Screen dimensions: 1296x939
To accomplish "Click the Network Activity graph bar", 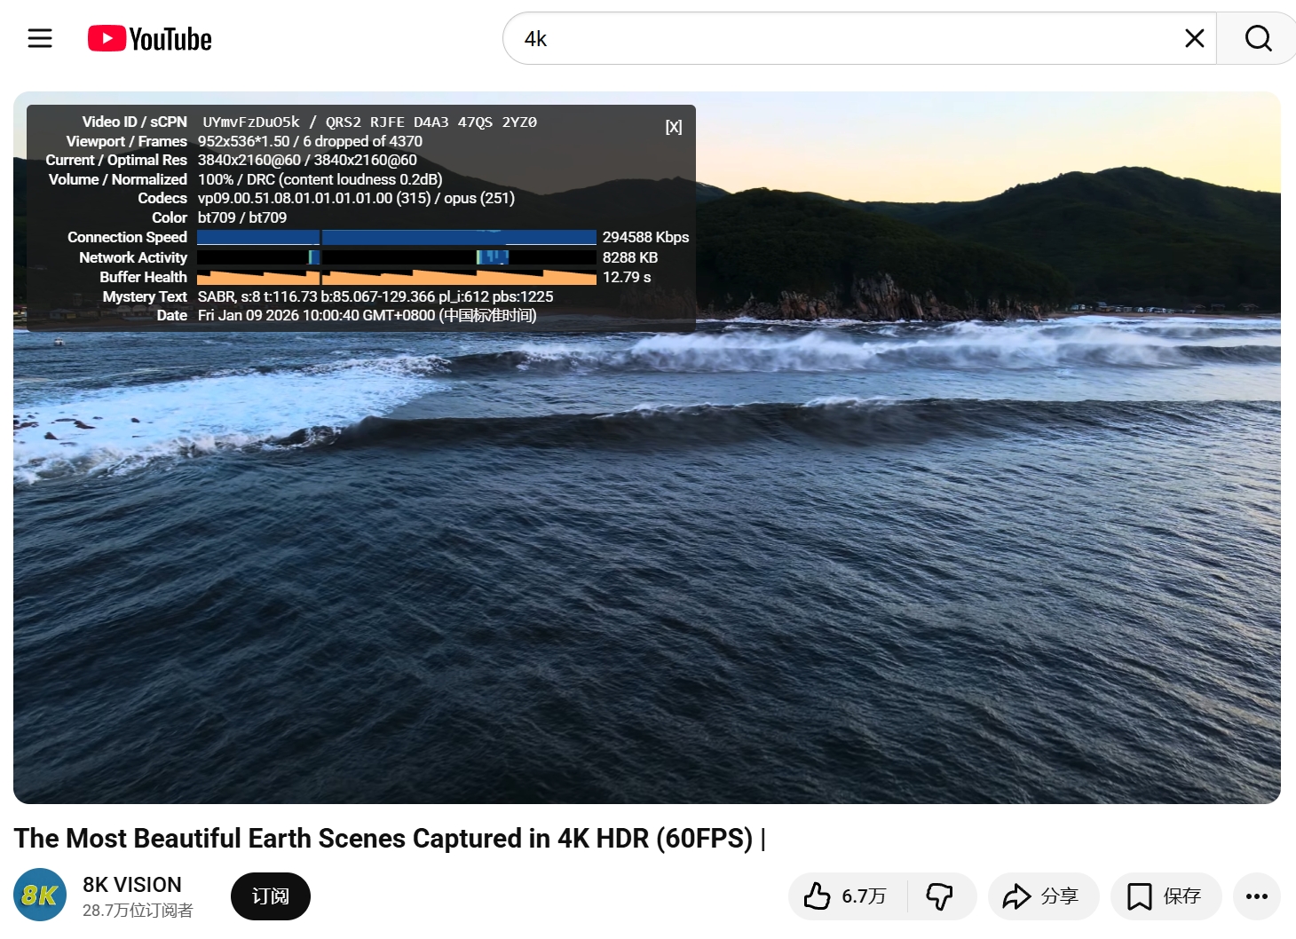I will [x=396, y=257].
